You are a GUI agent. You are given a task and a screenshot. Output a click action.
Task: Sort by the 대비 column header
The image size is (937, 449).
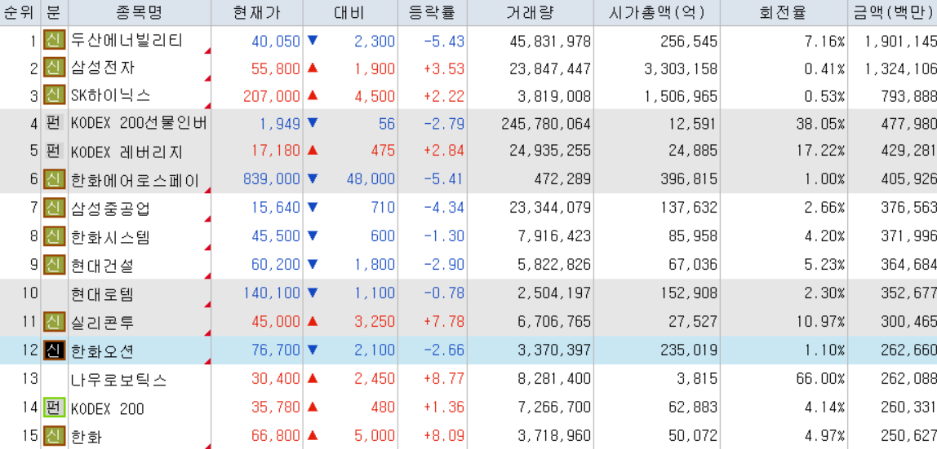(350, 12)
